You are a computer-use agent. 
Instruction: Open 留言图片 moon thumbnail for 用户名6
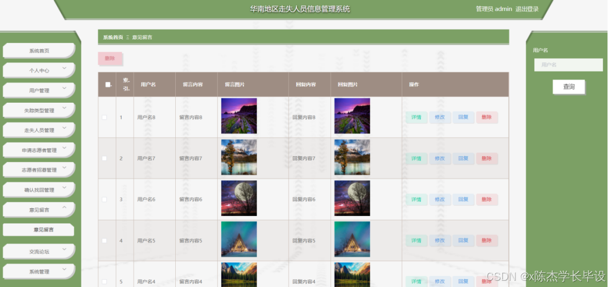tap(239, 198)
